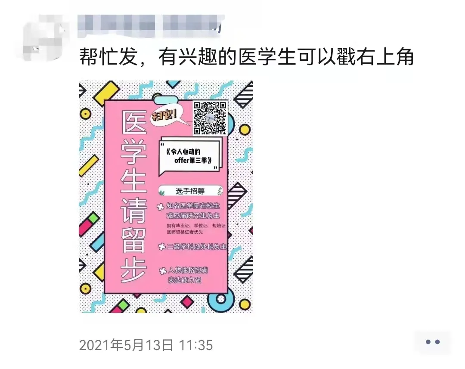Click the 选手招募 label
The image size is (465, 369).
pos(190,191)
